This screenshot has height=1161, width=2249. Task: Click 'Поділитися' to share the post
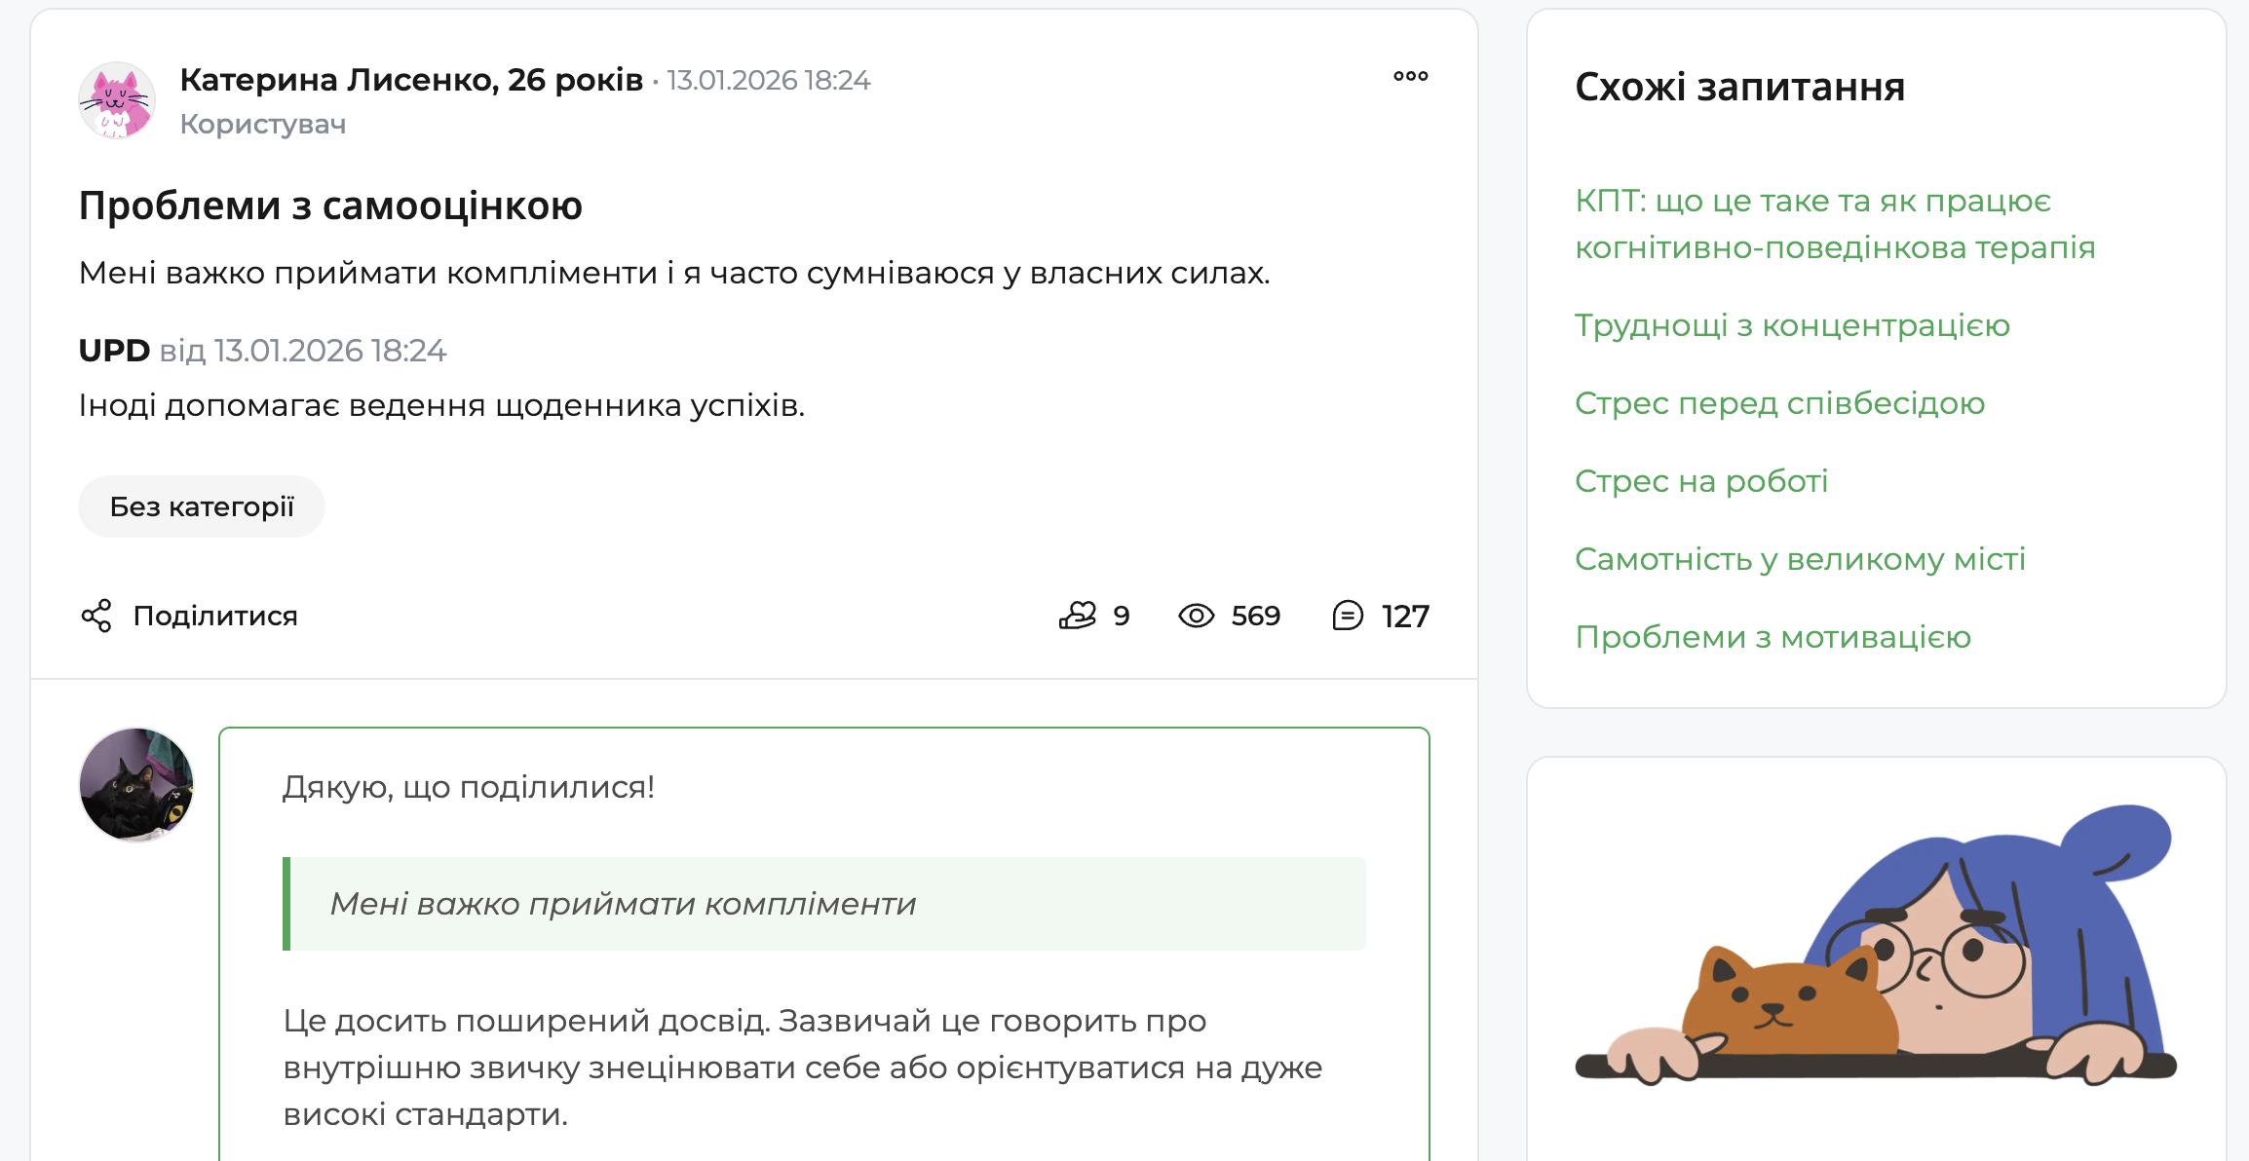(x=216, y=615)
